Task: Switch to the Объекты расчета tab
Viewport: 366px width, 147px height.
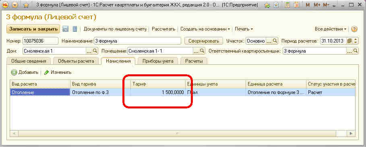Action: tap(76, 61)
